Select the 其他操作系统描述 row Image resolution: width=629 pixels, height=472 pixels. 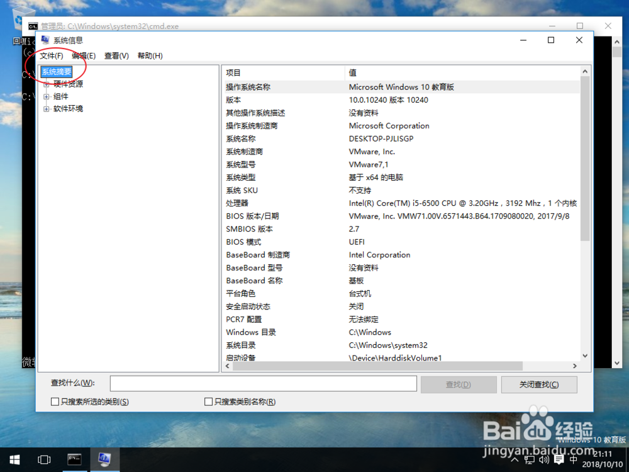pos(401,113)
